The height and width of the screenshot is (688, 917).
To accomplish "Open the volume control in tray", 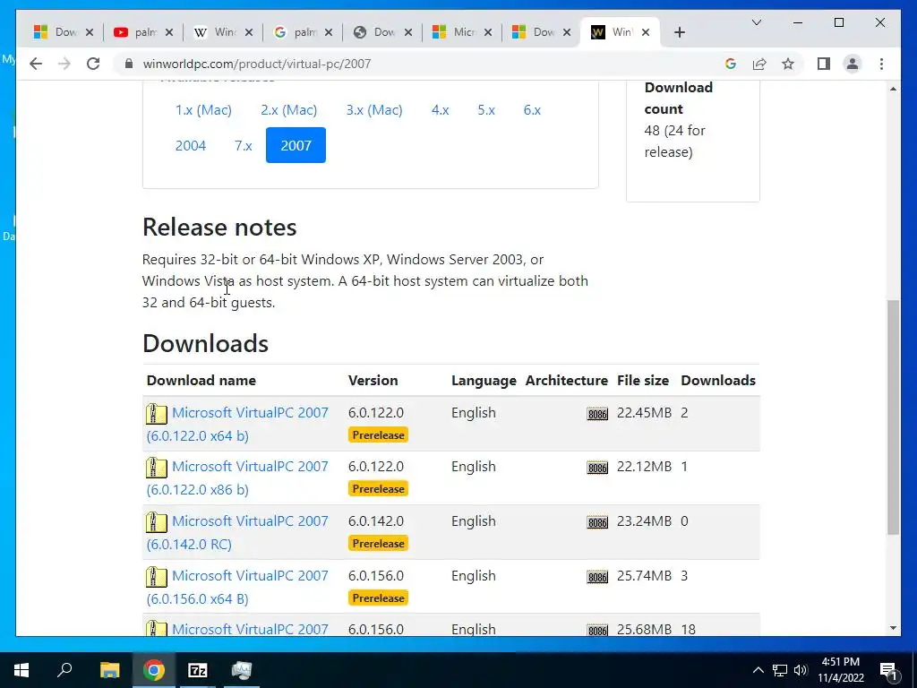I will tap(801, 670).
